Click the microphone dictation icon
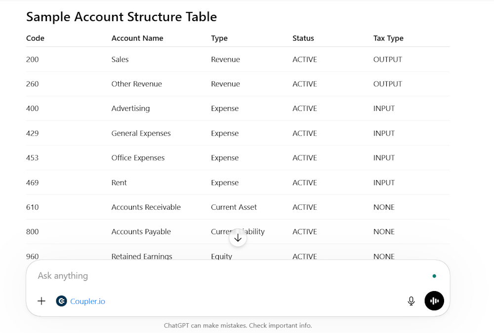494x333 pixels. [x=411, y=301]
